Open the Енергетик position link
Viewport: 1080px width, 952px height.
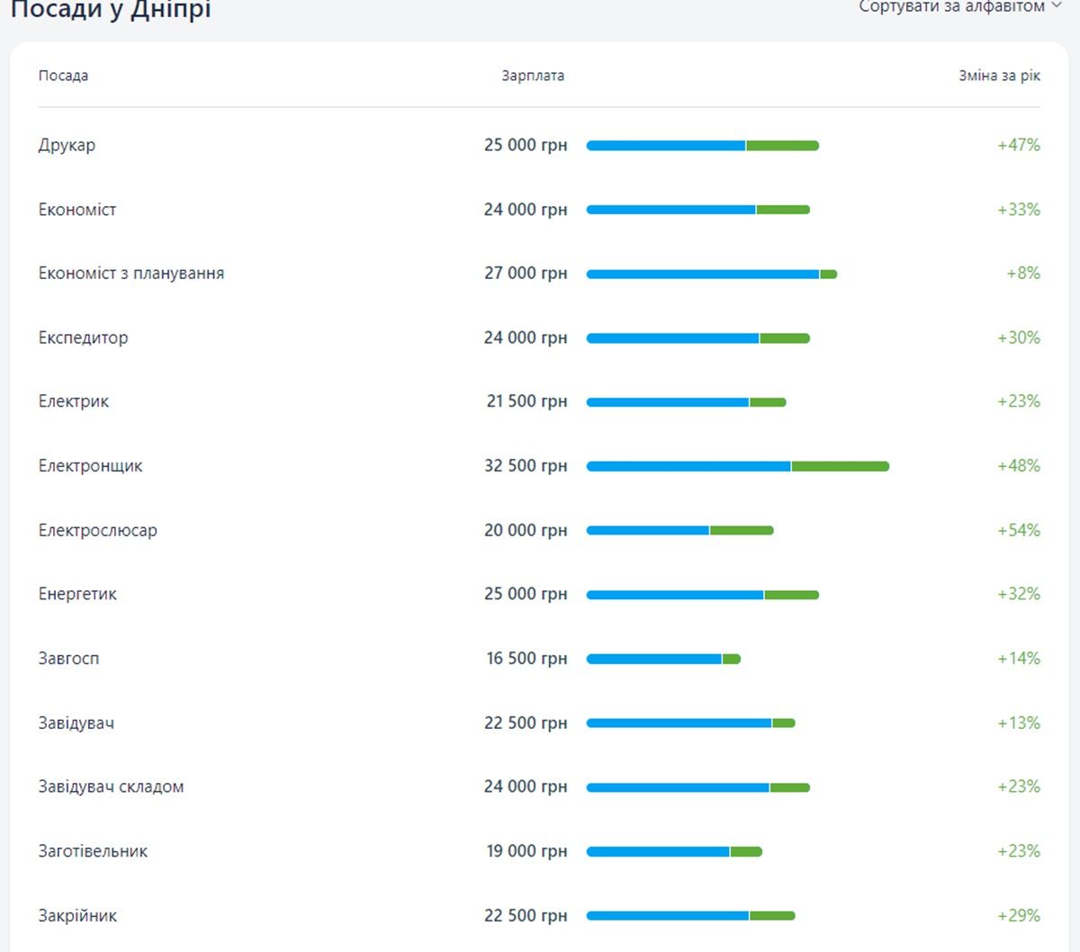[77, 594]
